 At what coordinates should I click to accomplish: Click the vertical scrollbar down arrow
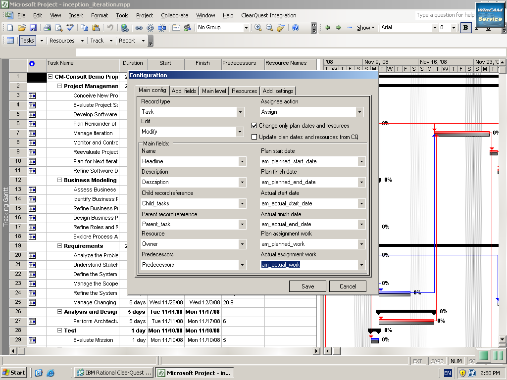click(x=502, y=339)
